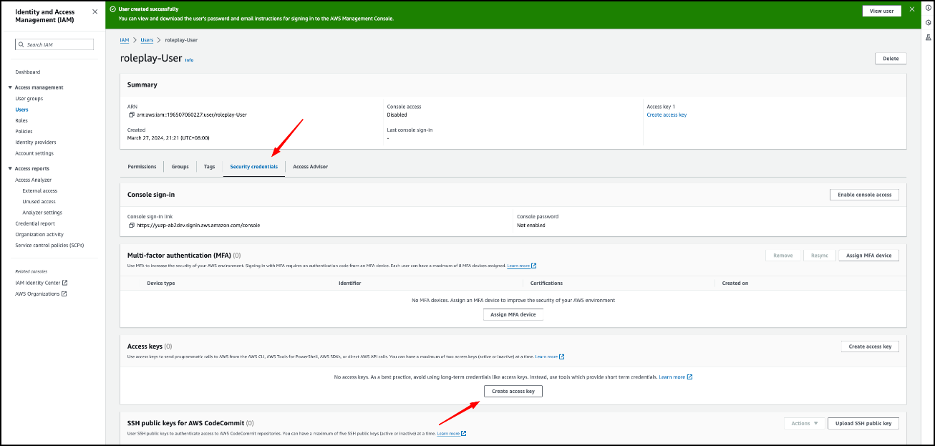Collapse the Access management section
The height and width of the screenshot is (446, 935).
[x=10, y=87]
